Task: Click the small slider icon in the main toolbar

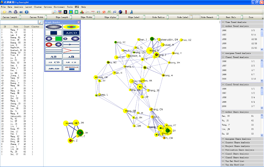Action: coord(87,12)
